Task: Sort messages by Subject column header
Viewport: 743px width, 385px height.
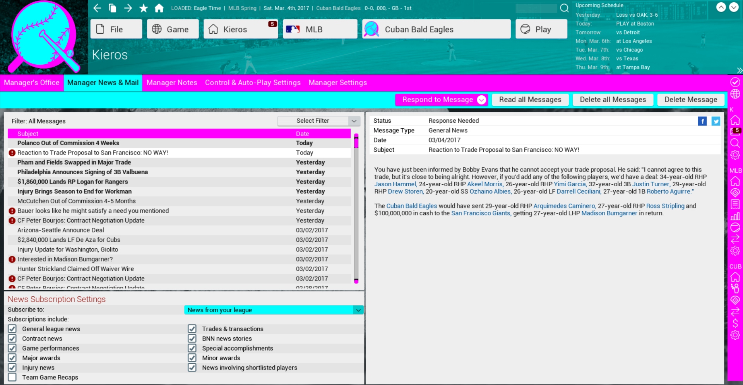Action: click(28, 134)
